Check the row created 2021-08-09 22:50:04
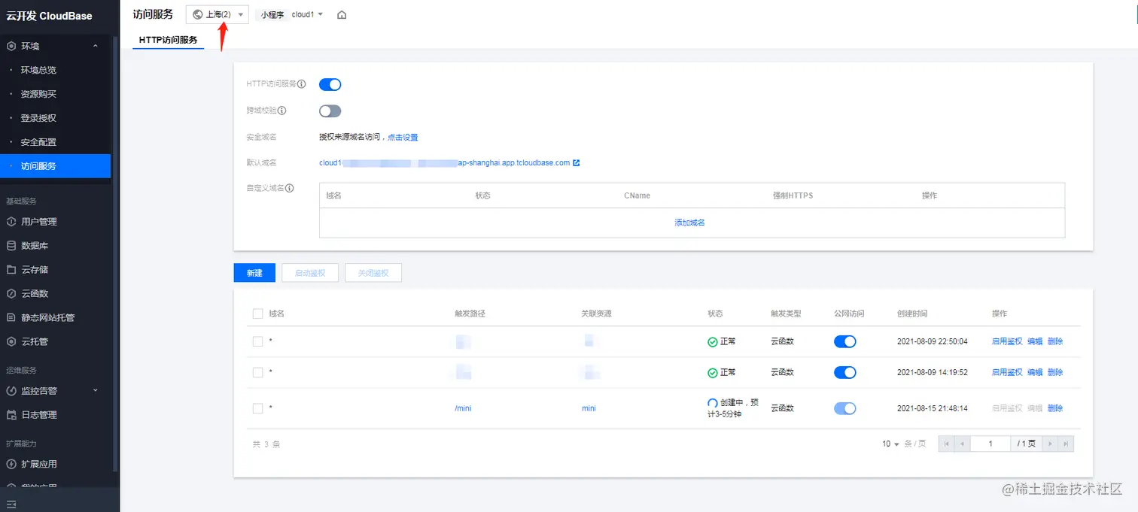1138x512 pixels. [257, 341]
